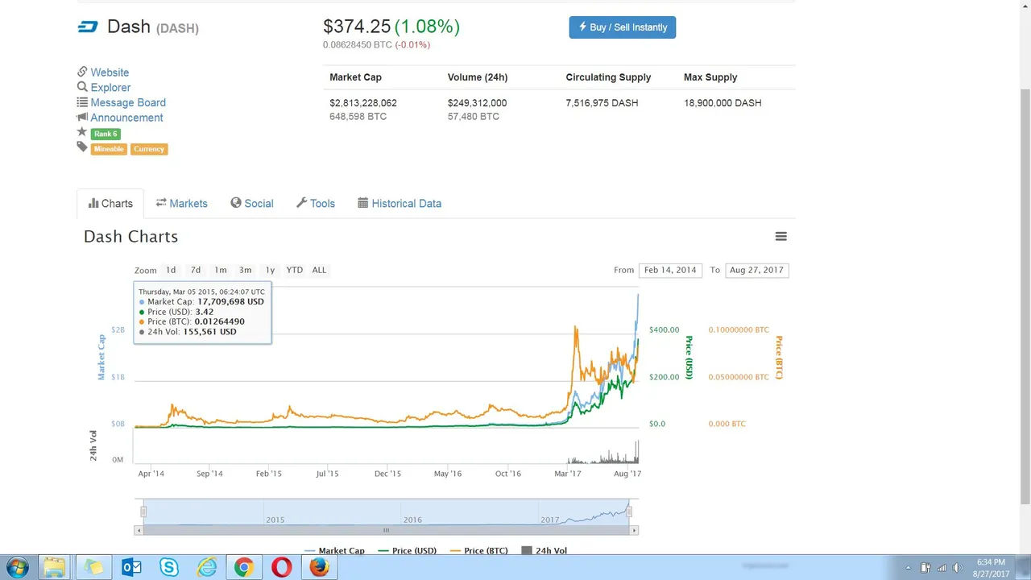Click chart navigator right handle
1031x580 pixels.
[629, 512]
